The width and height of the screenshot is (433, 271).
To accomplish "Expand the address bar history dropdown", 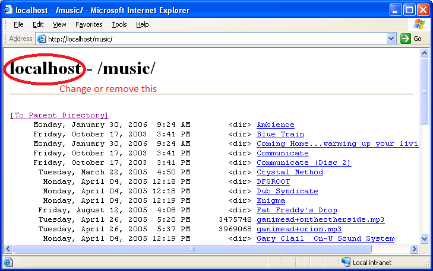I will pos(391,39).
